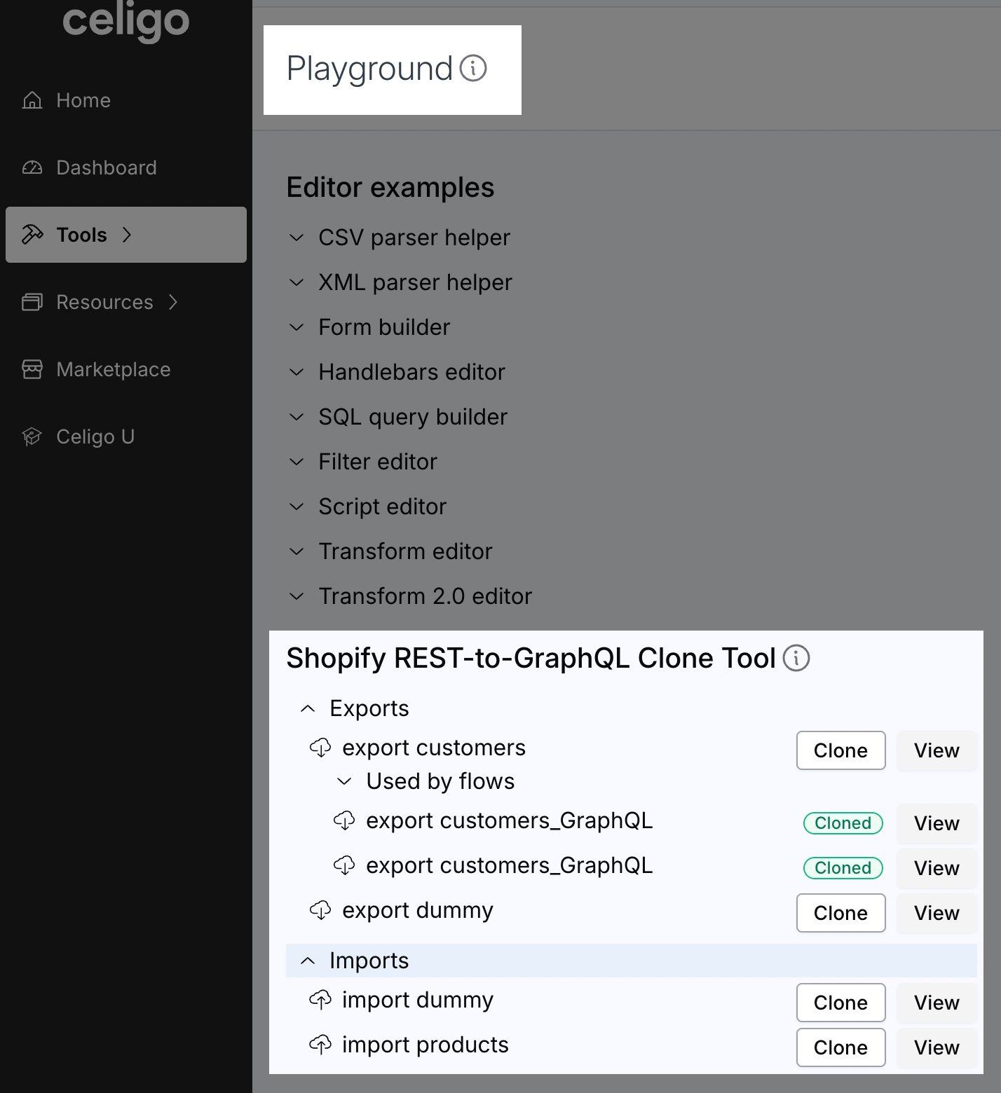View the export customers resource
The image size is (1001, 1093).
(937, 750)
